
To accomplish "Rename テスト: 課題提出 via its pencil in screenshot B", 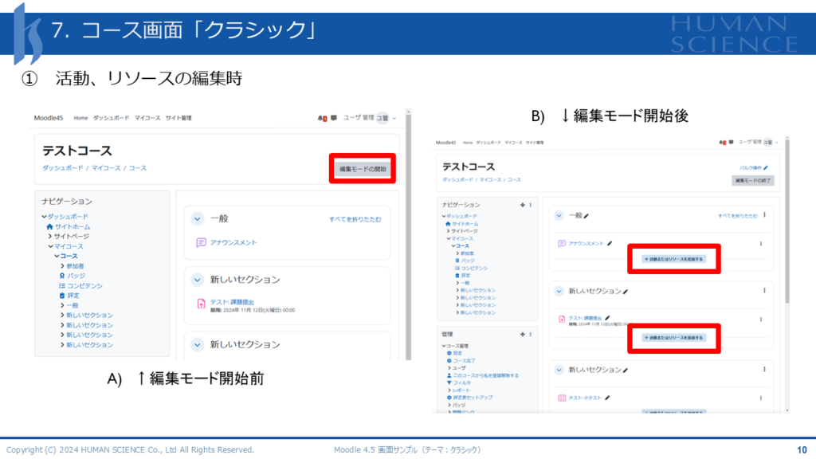I will pyautogui.click(x=607, y=317).
